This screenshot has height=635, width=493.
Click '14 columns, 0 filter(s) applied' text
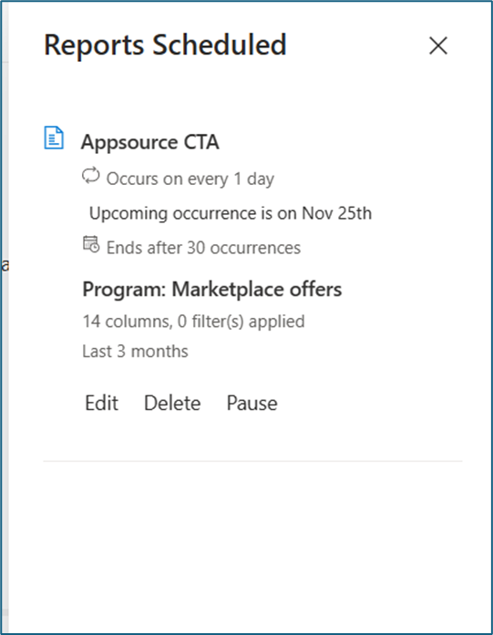click(193, 322)
